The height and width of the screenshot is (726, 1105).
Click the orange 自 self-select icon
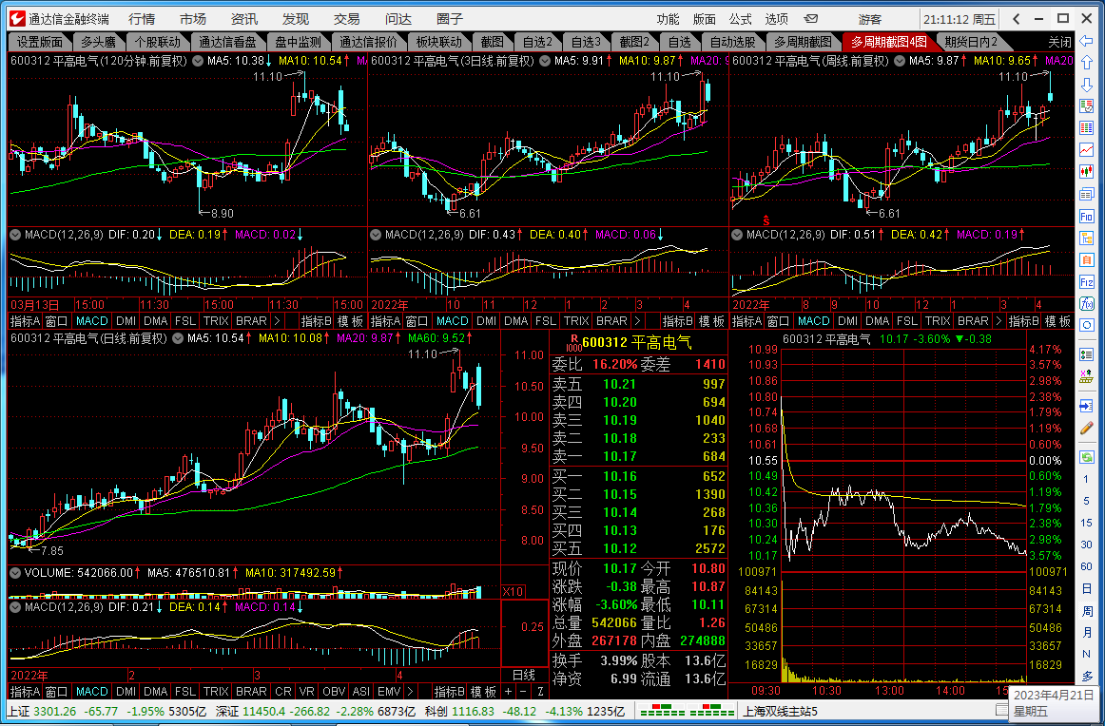tap(1086, 259)
